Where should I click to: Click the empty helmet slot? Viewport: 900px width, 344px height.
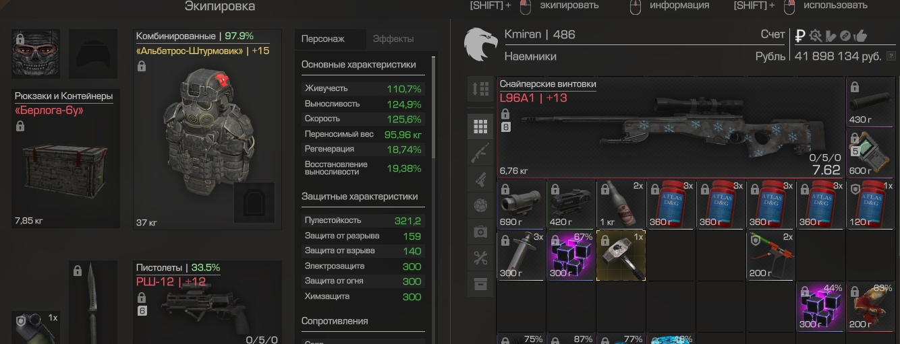pyautogui.click(x=93, y=54)
